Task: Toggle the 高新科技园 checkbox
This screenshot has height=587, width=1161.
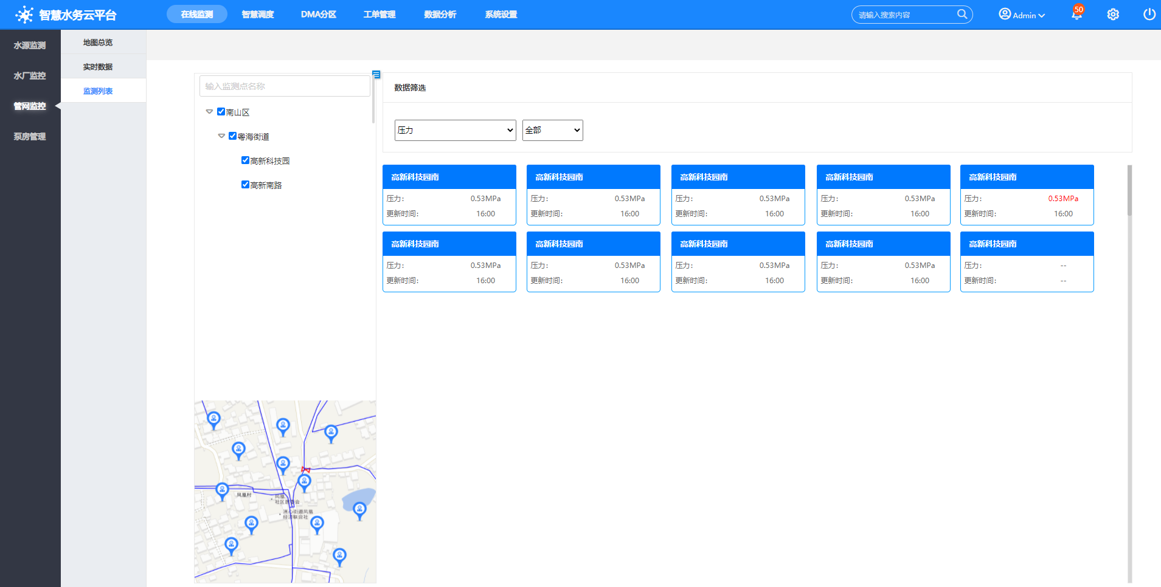Action: click(245, 160)
